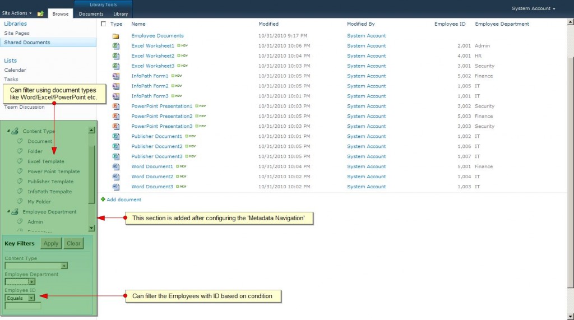Click the InfoPath icon of InfoPath Form1
Screen dimensions: 574x320
tap(115, 76)
